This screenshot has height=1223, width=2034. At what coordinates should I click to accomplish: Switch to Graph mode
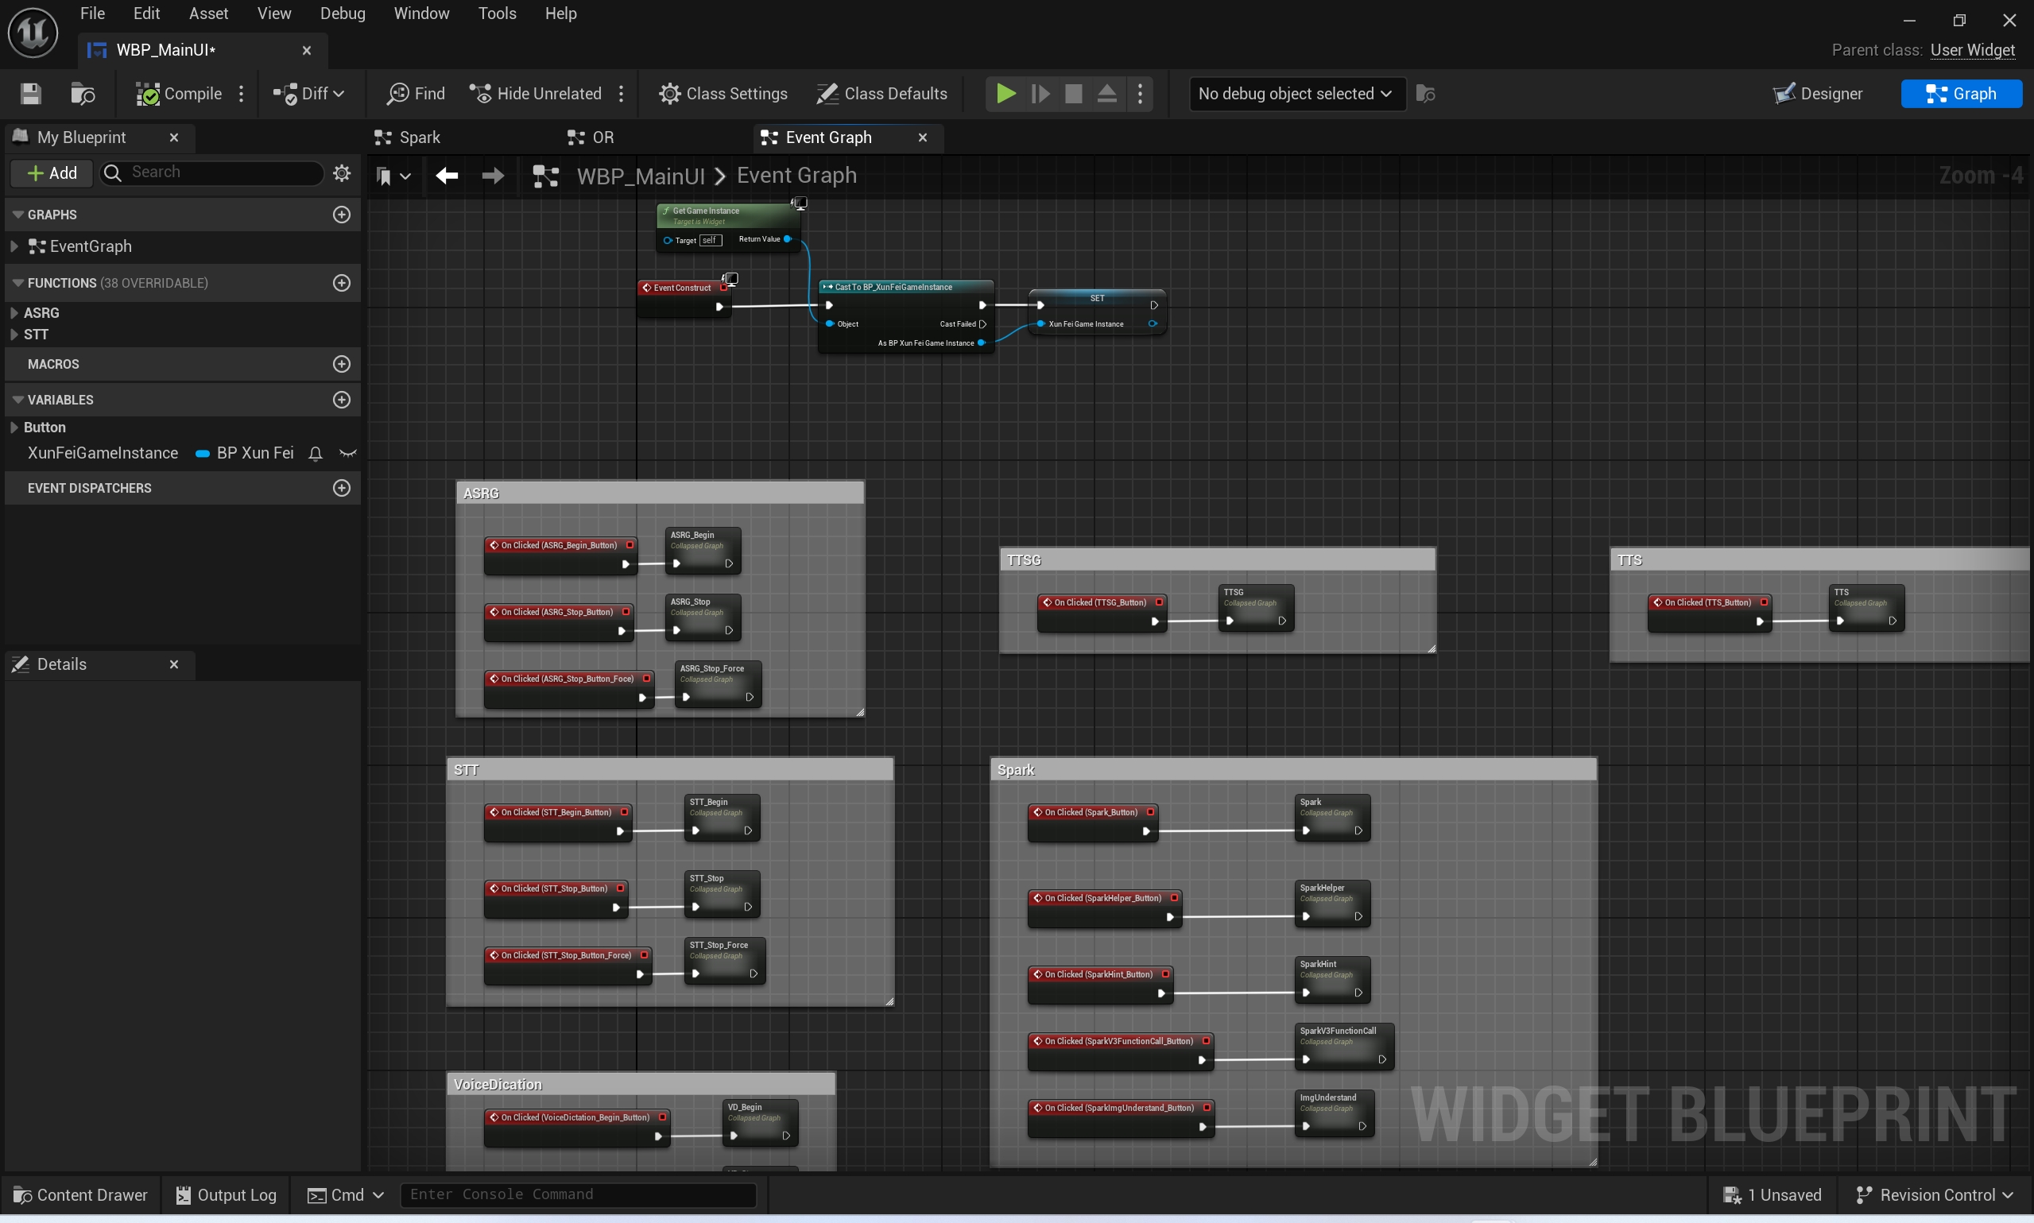1961,94
